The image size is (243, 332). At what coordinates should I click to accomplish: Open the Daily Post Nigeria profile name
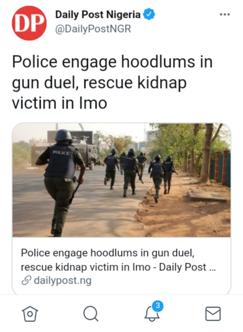tap(98, 14)
